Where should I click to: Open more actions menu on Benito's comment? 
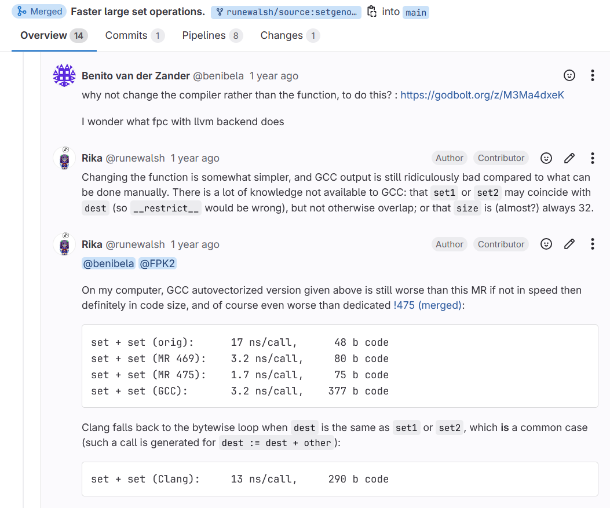[592, 75]
